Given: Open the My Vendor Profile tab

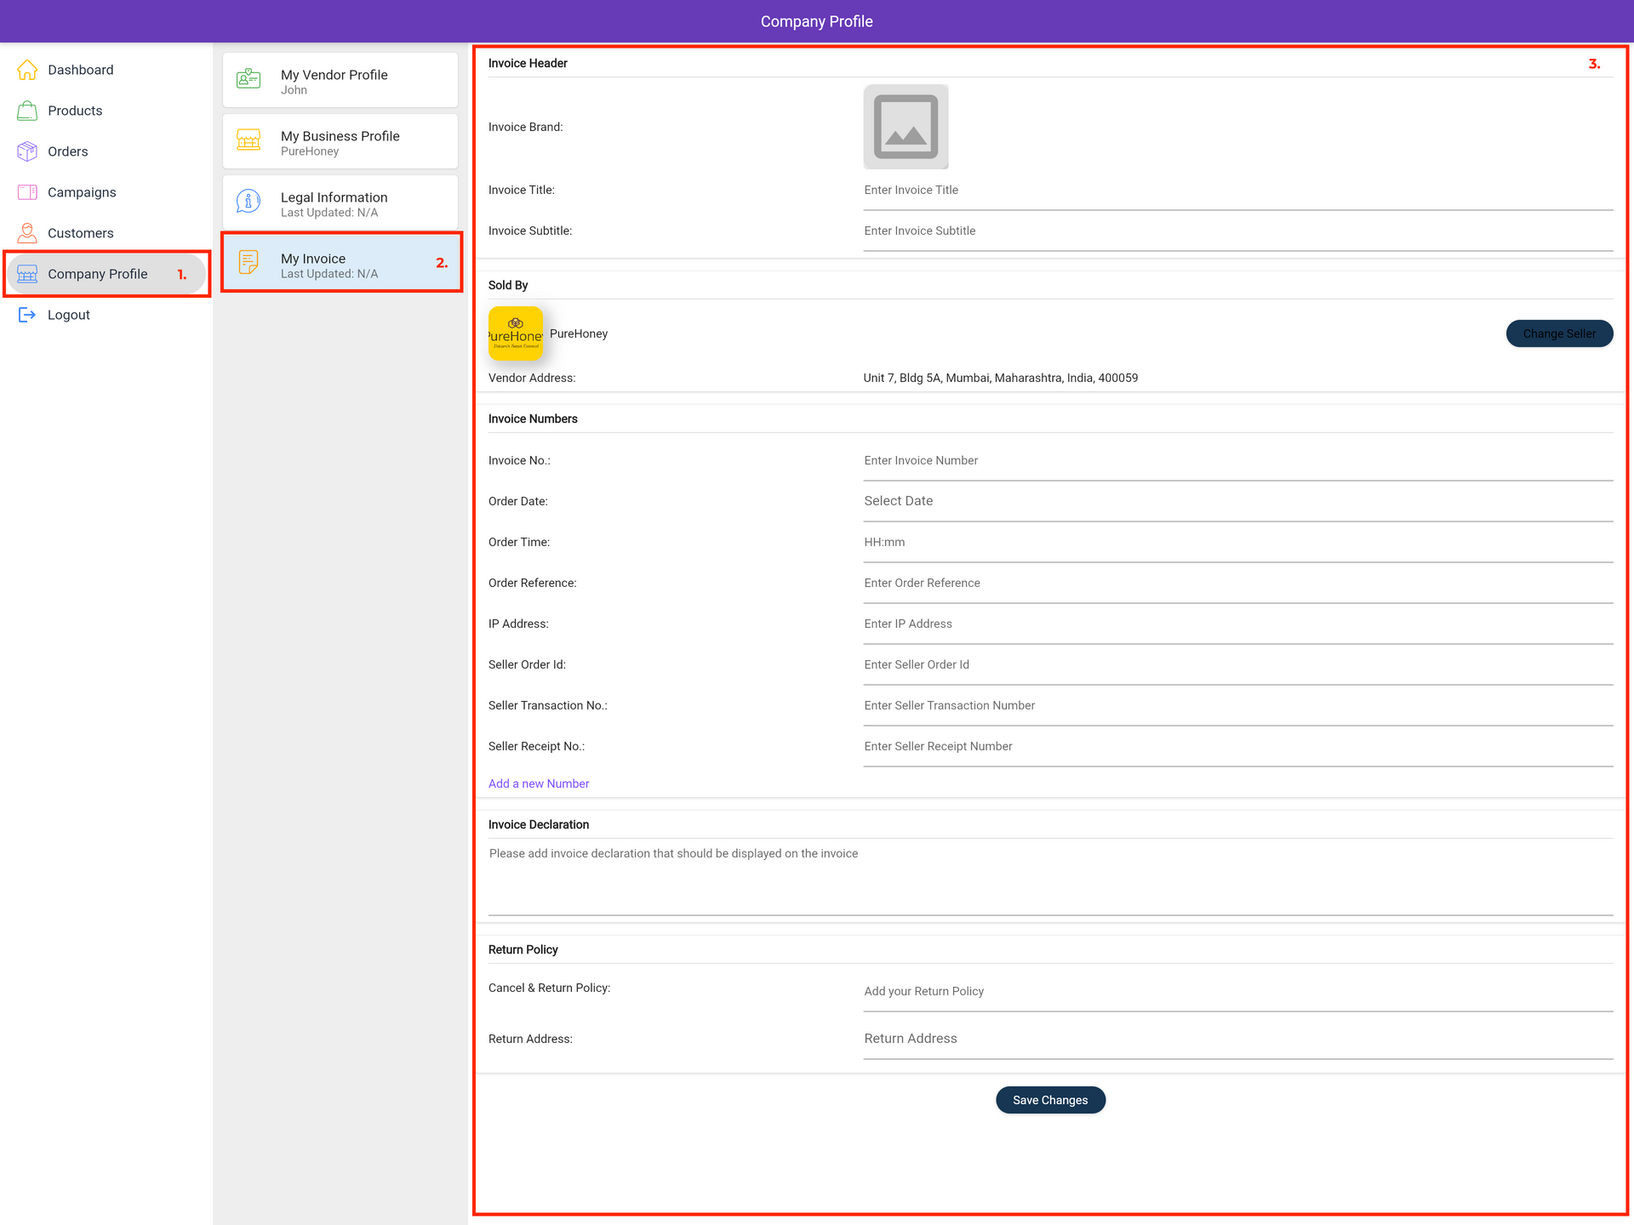Looking at the screenshot, I should point(340,80).
